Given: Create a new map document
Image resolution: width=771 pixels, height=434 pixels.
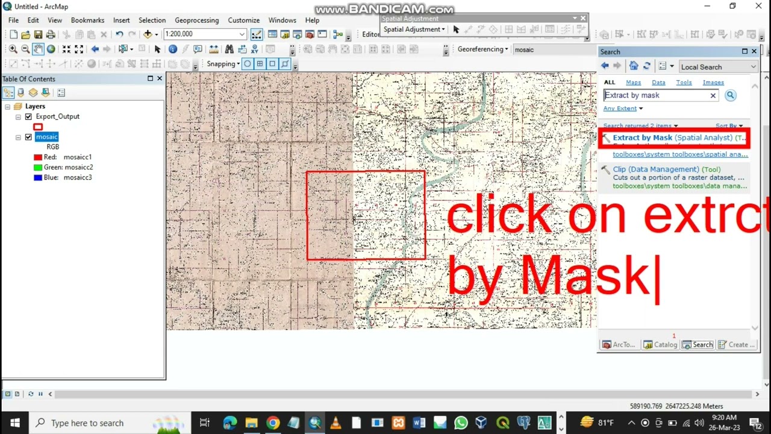Looking at the screenshot, I should [x=13, y=34].
